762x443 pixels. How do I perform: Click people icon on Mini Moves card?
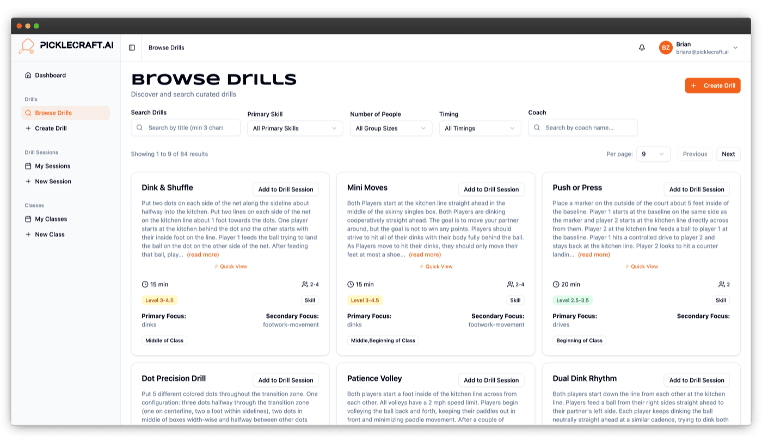point(511,284)
